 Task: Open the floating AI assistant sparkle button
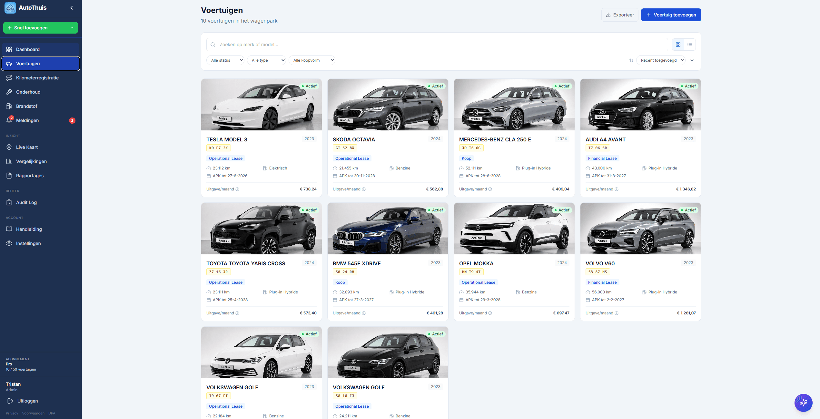click(803, 403)
